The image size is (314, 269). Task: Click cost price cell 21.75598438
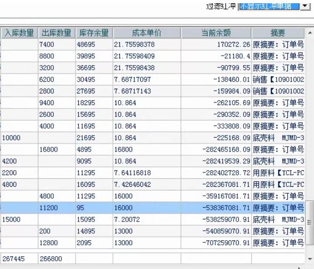(147, 68)
